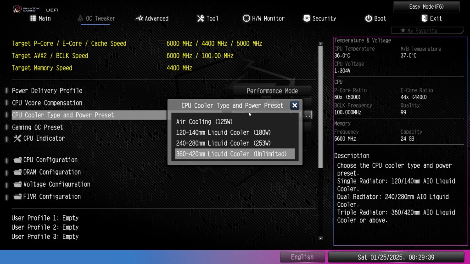Close the CPU Cooler Type popup
Image resolution: width=470 pixels, height=264 pixels.
pyautogui.click(x=294, y=105)
